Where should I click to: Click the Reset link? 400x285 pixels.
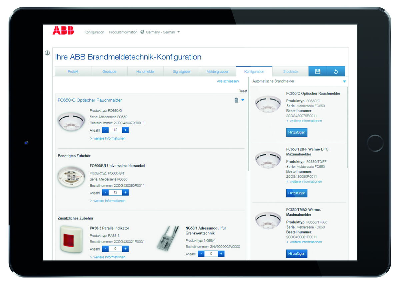click(243, 91)
